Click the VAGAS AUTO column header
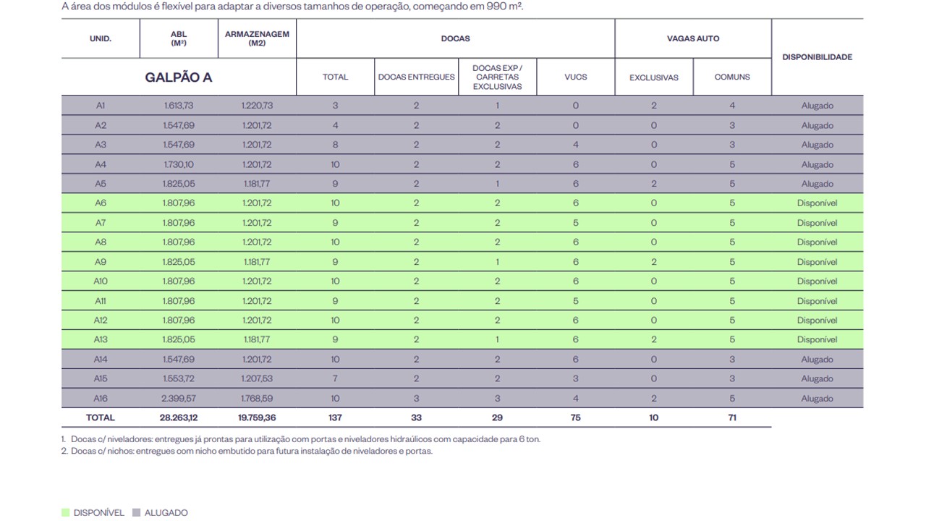 692,38
